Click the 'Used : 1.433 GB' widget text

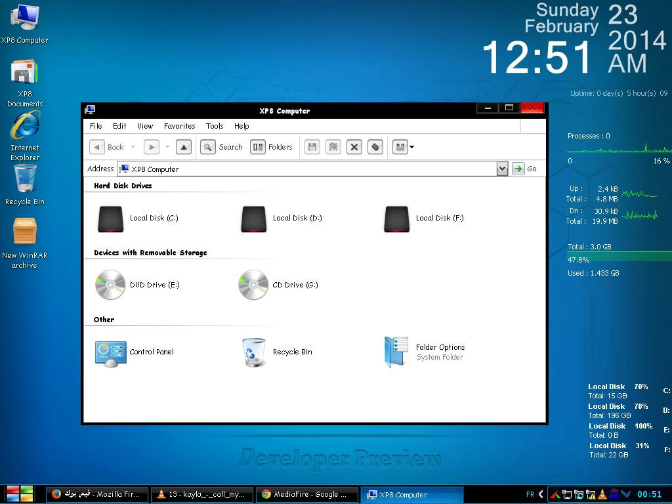(593, 273)
